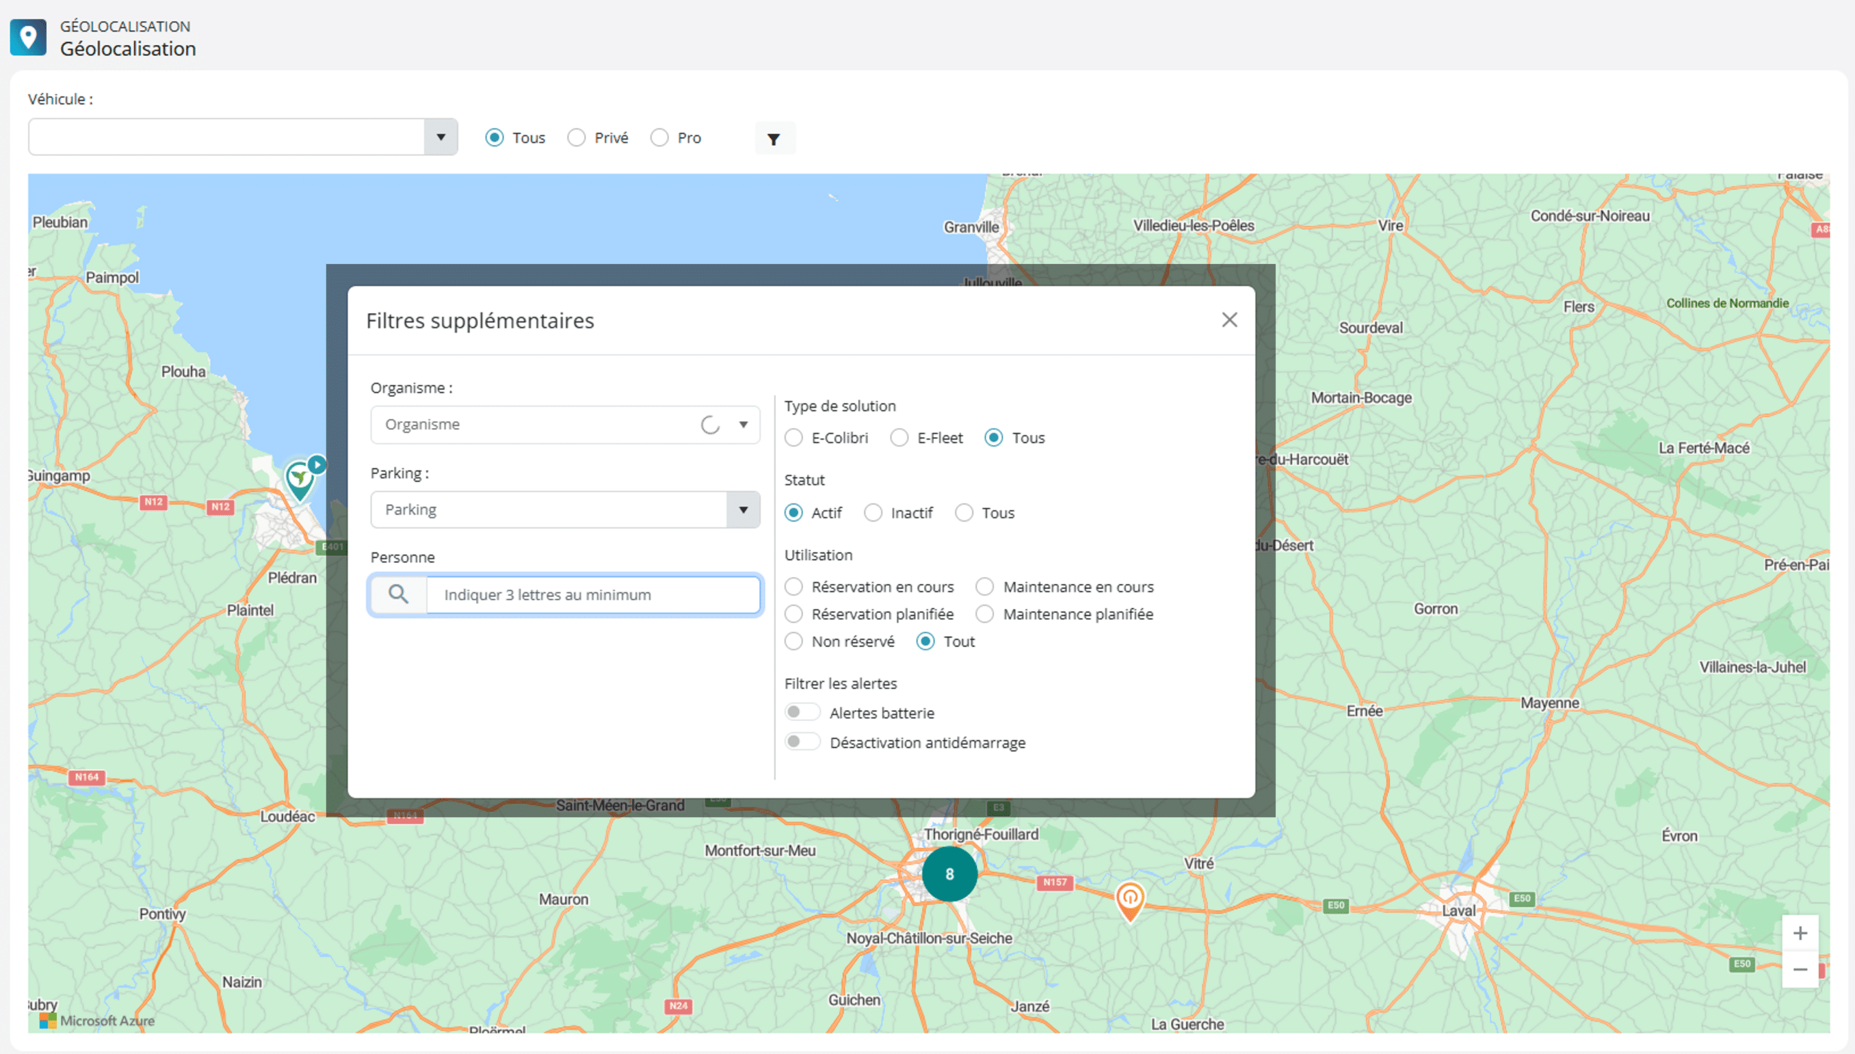Open the Organisme dropdown arrow

(743, 425)
